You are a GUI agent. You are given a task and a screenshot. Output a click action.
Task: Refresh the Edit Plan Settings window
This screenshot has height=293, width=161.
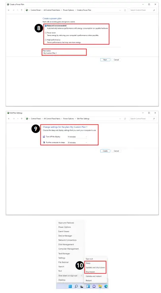click(125, 119)
